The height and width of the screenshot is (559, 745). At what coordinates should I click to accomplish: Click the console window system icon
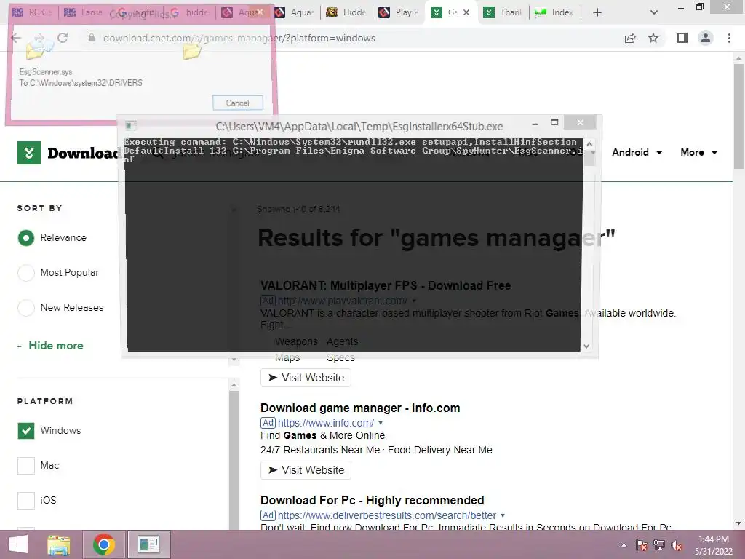[x=131, y=125]
